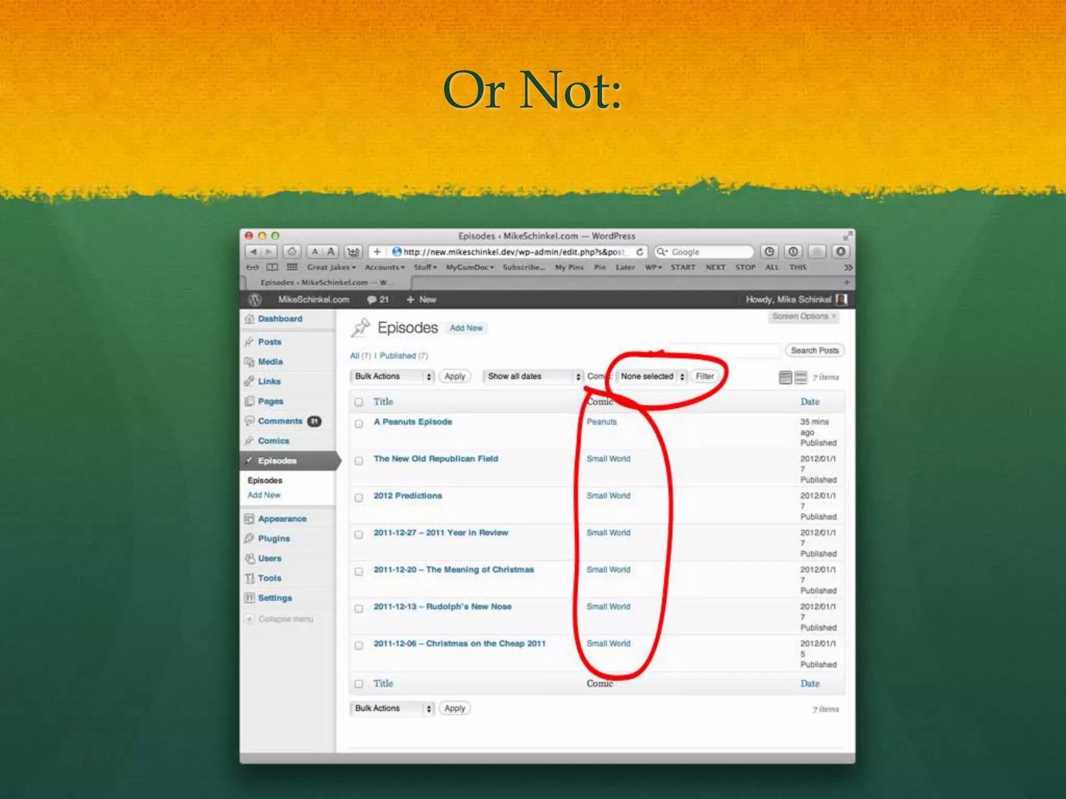Screen dimensions: 1066x799
Task: Open the Plugins menu in sidebar
Action: pyautogui.click(x=274, y=538)
